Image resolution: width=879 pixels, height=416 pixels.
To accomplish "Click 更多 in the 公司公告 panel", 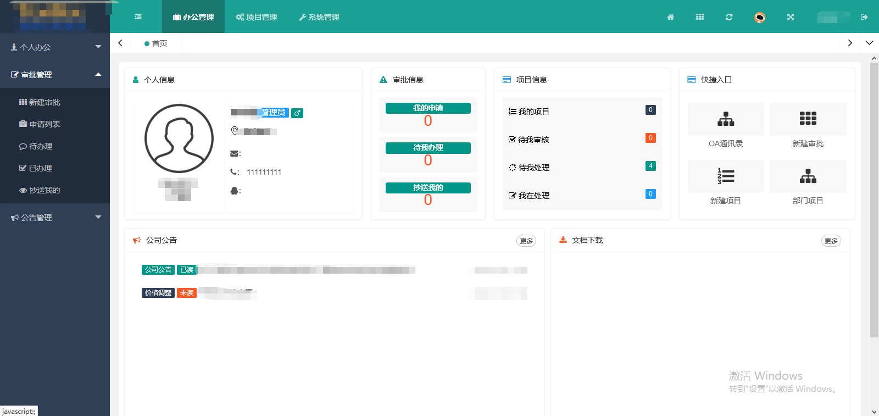I will (526, 241).
